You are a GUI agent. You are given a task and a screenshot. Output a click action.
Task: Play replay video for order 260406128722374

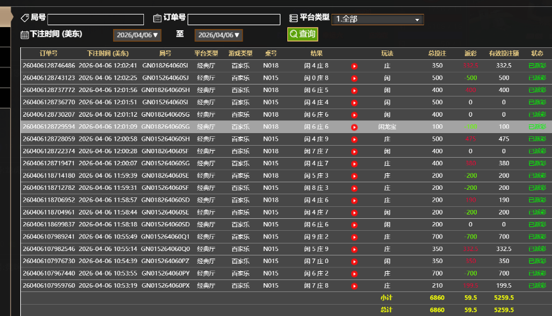click(354, 151)
